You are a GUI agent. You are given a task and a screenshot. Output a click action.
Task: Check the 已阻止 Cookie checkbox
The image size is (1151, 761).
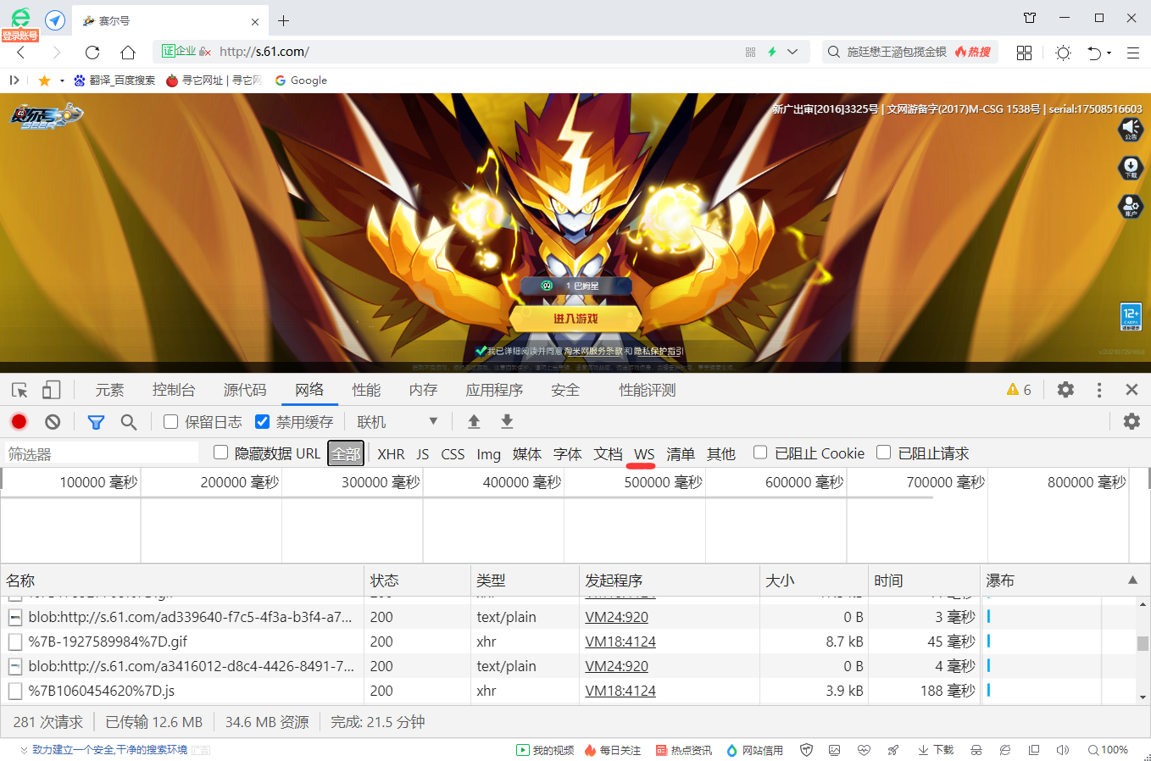click(x=760, y=453)
